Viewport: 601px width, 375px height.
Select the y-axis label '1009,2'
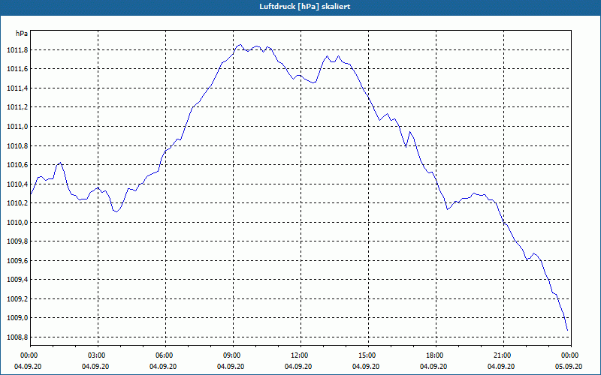[17, 298]
